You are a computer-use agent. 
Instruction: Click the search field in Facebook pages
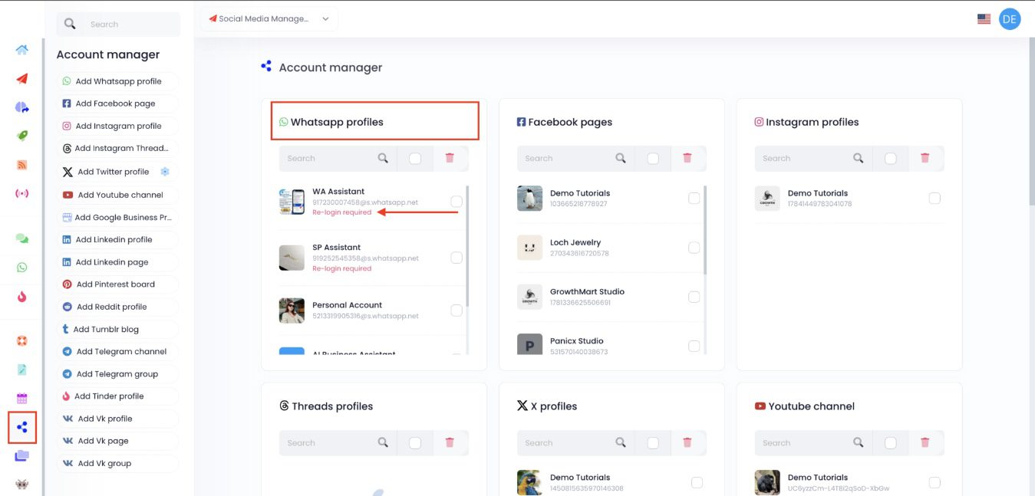point(564,158)
